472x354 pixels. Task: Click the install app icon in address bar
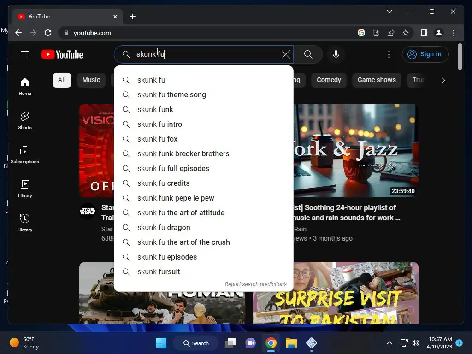click(x=376, y=33)
